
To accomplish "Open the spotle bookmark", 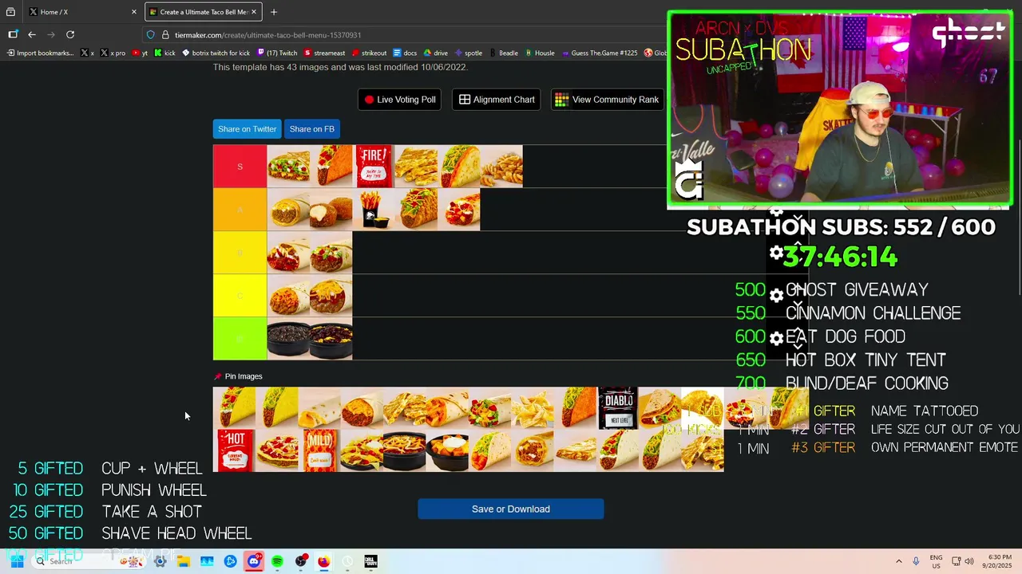I will click(x=469, y=53).
